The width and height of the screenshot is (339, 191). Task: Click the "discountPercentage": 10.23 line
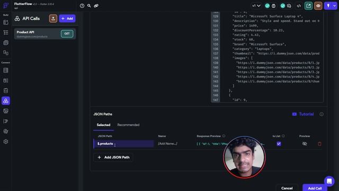click(x=258, y=30)
